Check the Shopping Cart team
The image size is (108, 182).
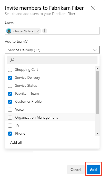10,70
